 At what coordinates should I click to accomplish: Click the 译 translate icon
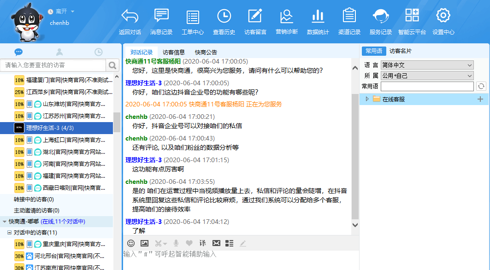pos(202,243)
